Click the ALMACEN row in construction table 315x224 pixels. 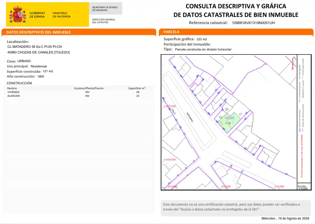tap(78, 96)
